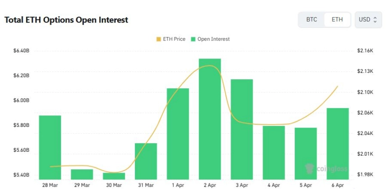Select the 5 Apr open interest bar
This screenshot has width=388, height=189.
click(306, 153)
